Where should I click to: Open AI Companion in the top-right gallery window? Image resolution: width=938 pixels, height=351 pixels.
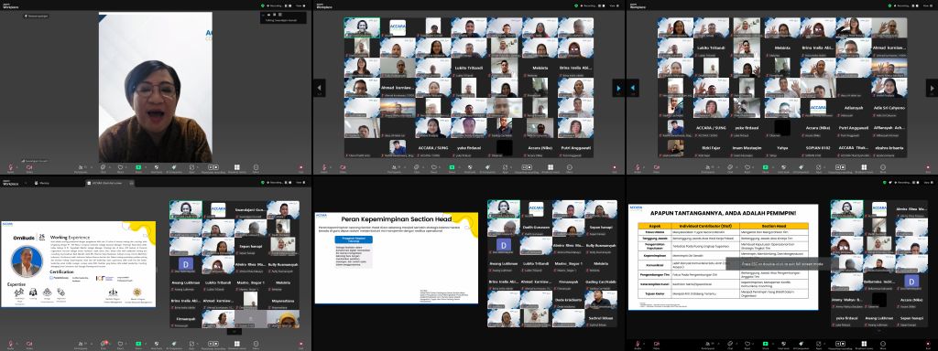pos(800,168)
